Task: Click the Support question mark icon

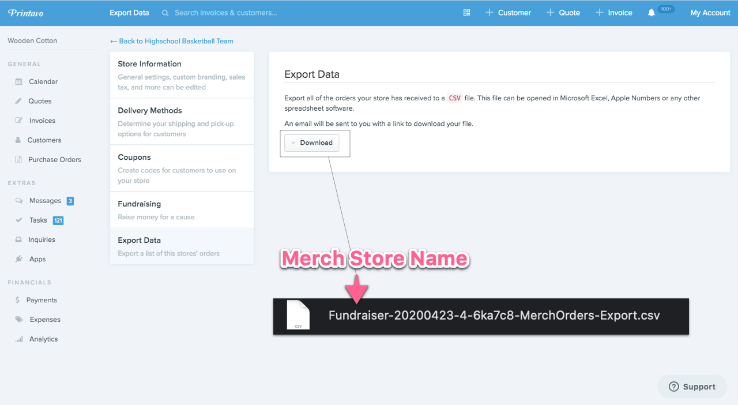Action: (673, 387)
